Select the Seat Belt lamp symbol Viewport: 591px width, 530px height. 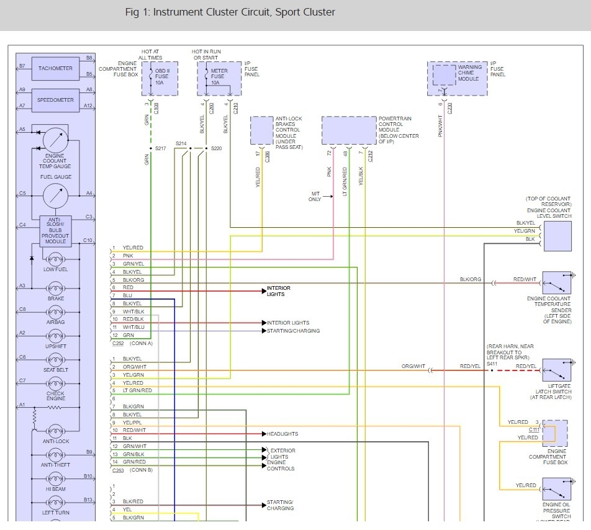point(55,360)
